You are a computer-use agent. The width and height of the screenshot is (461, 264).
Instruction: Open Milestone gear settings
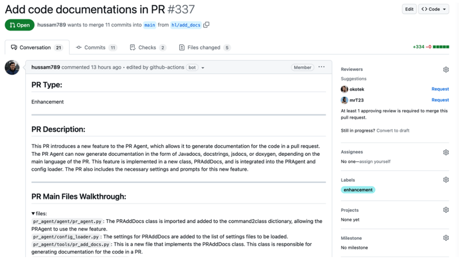(445, 238)
